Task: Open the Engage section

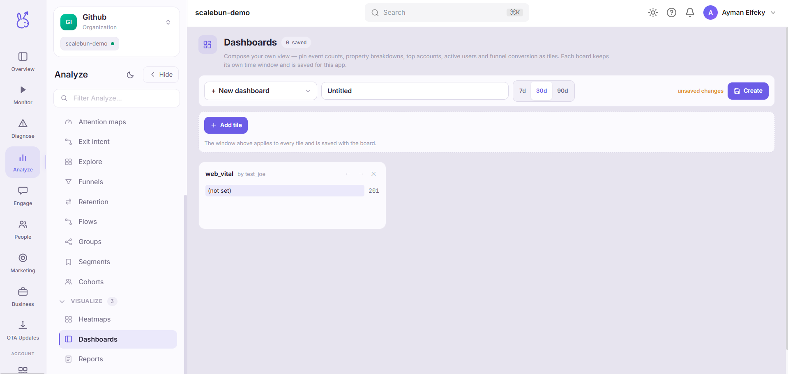Action: coord(23,196)
